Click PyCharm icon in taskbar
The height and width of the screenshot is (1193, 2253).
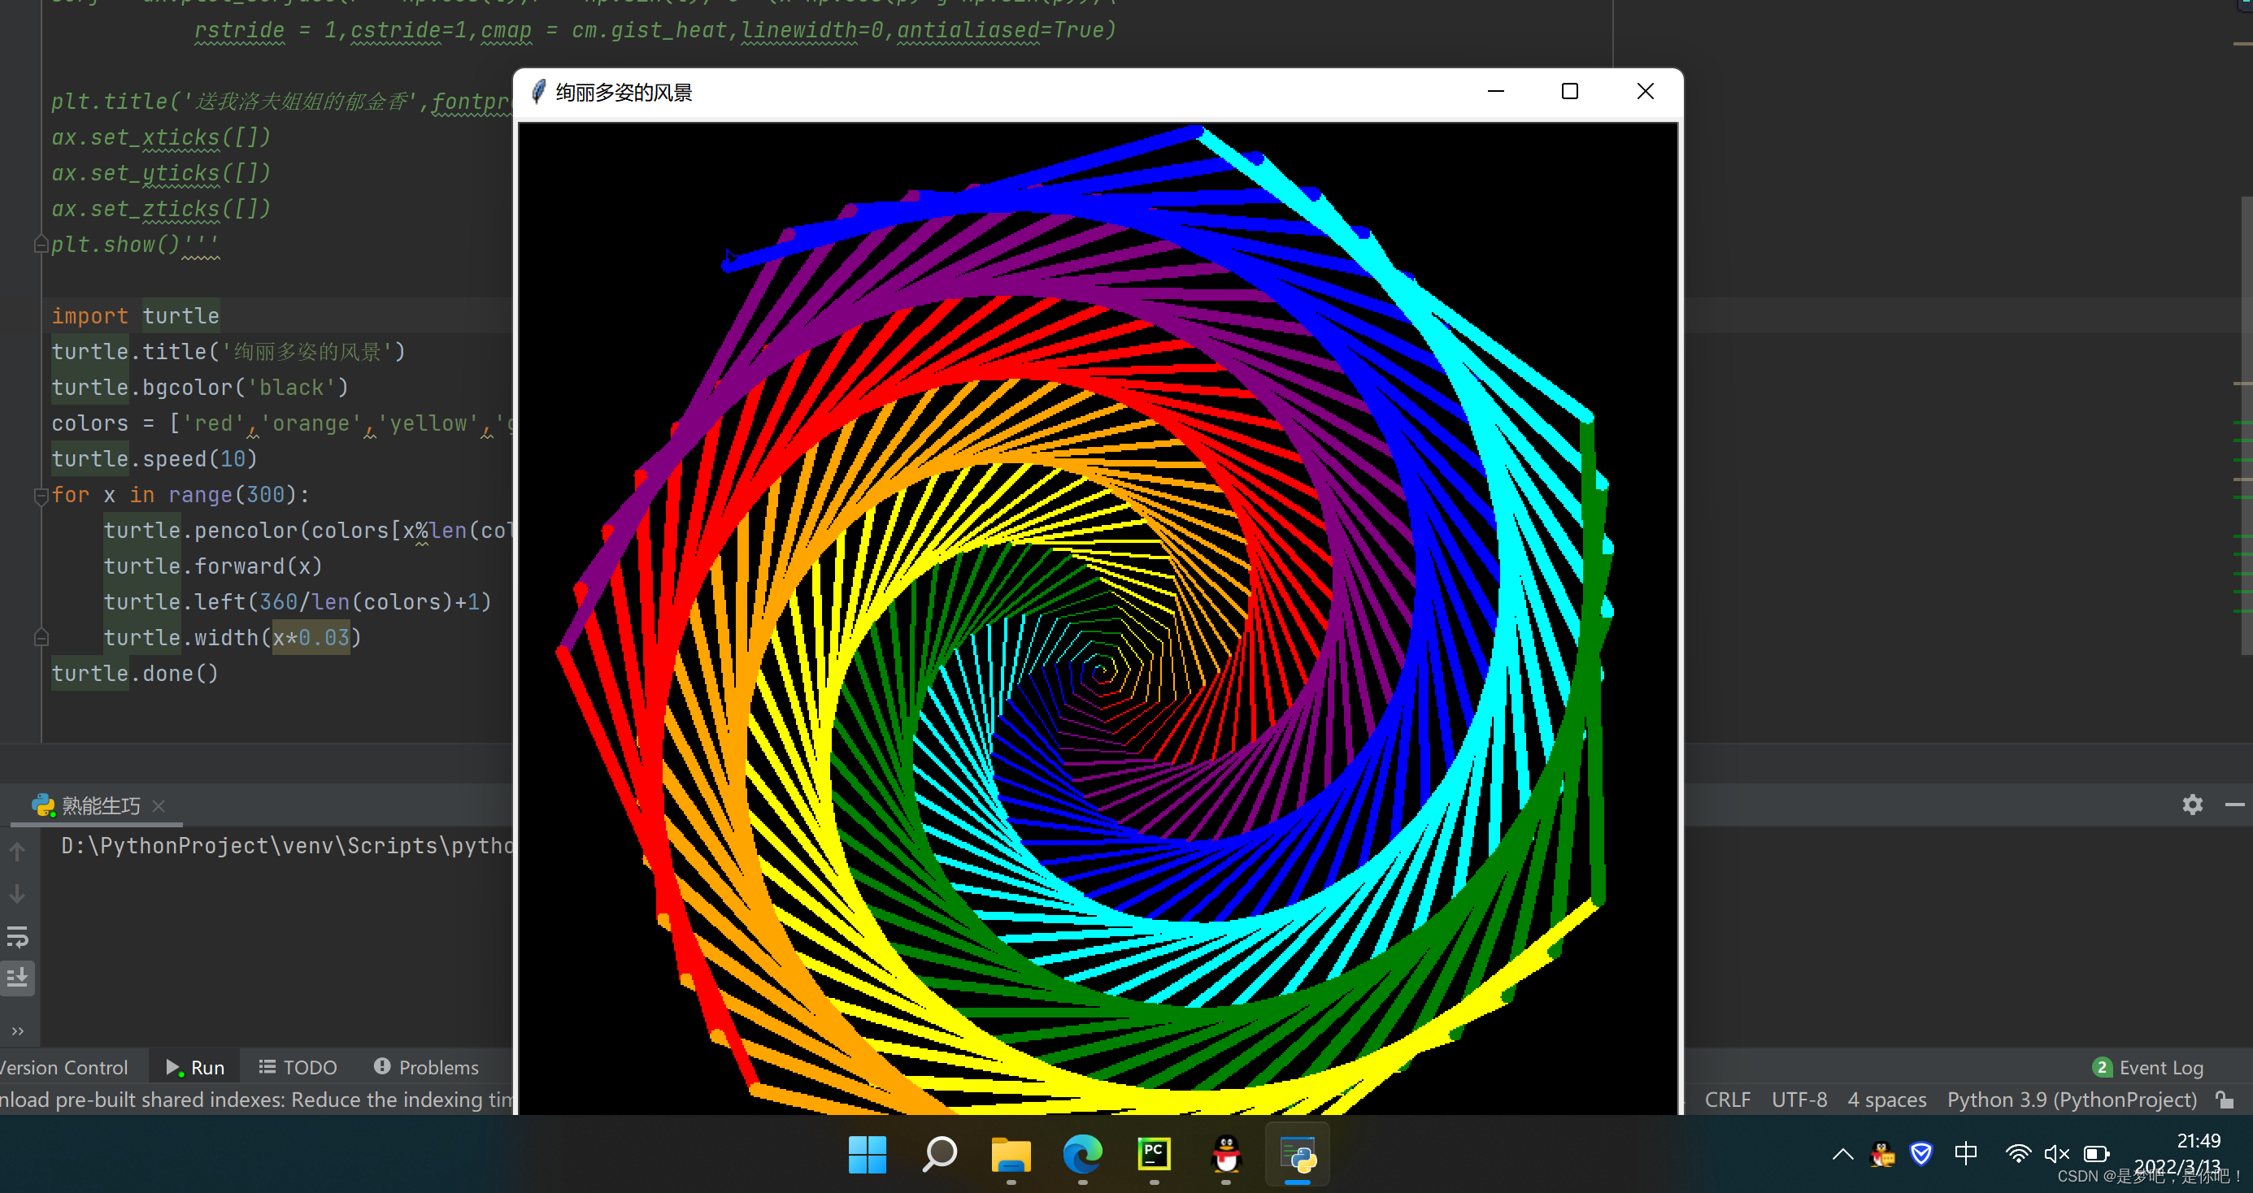pyautogui.click(x=1154, y=1155)
